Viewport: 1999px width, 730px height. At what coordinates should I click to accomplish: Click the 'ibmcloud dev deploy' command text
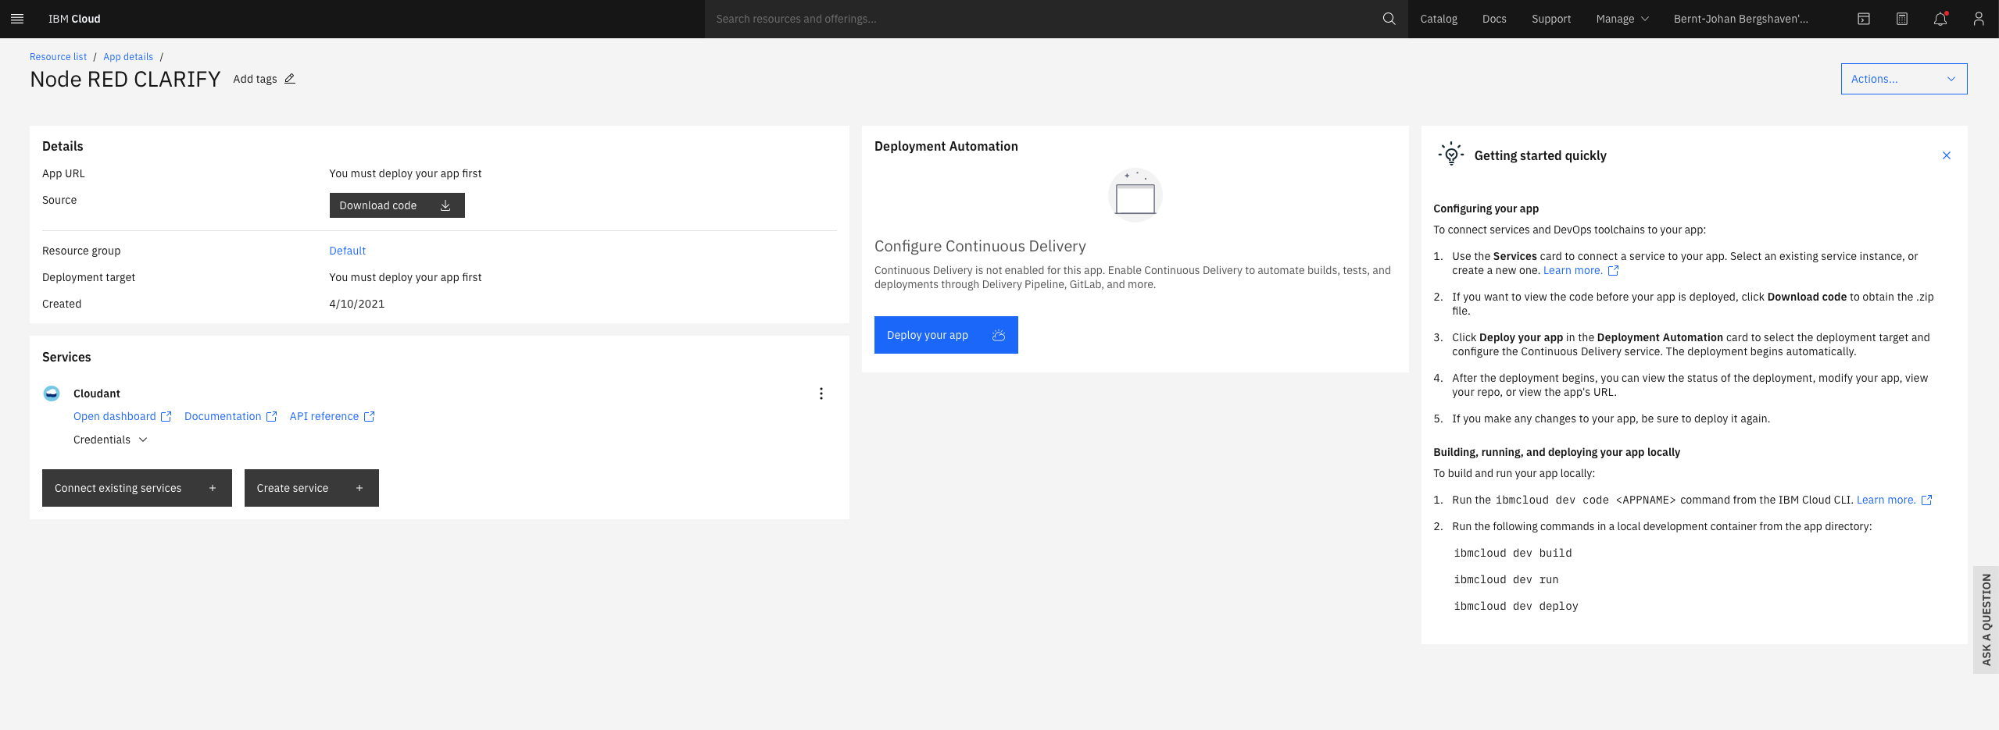coord(1515,606)
